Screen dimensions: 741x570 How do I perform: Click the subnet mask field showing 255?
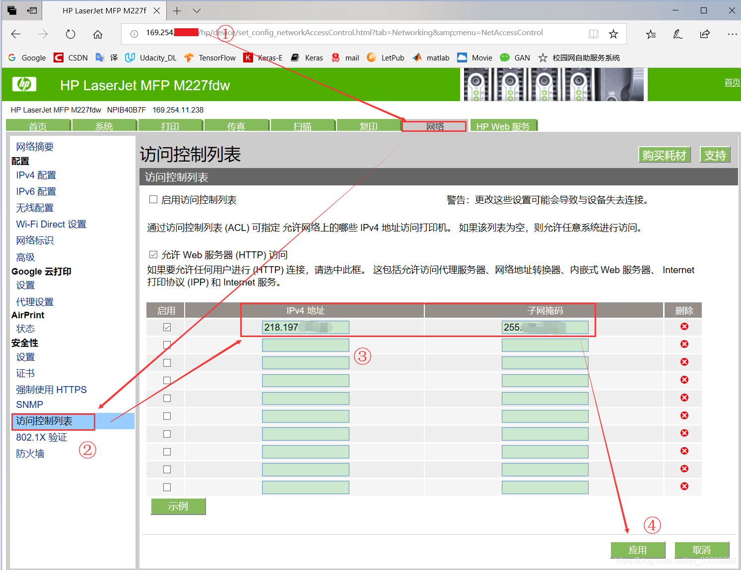click(545, 327)
